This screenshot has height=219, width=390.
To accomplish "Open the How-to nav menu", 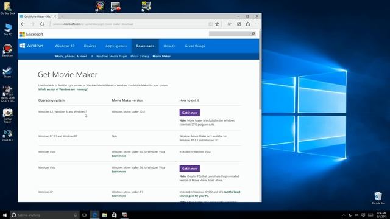I will click(x=169, y=46).
